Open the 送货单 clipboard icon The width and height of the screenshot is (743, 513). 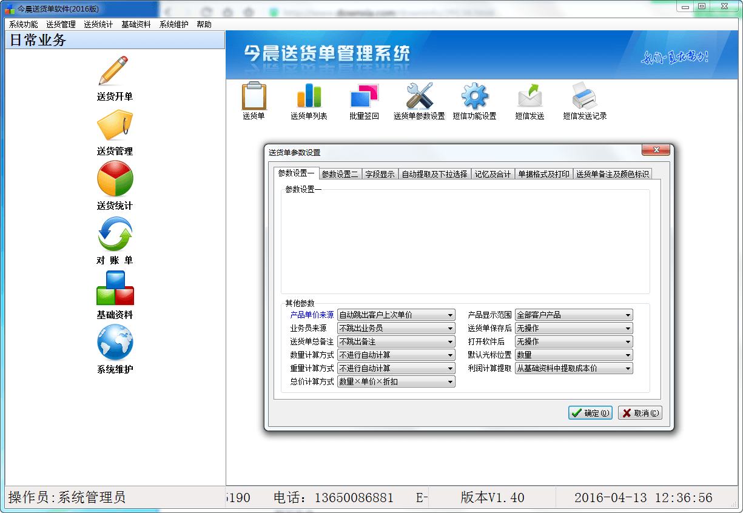click(254, 97)
